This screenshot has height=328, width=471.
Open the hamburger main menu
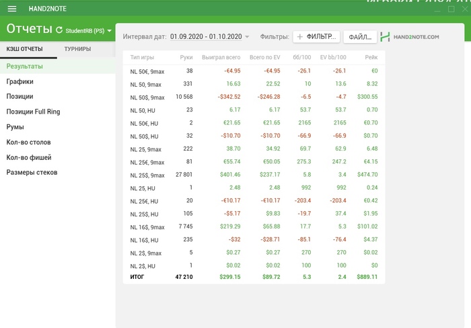pos(11,9)
